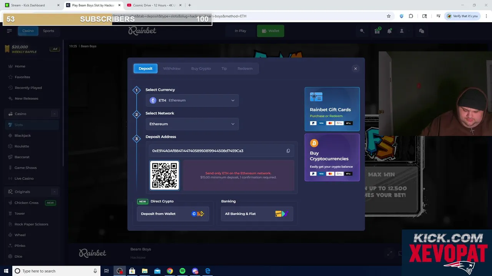The width and height of the screenshot is (492, 276).
Task: Open the Rainbet search icon
Action: point(362,31)
